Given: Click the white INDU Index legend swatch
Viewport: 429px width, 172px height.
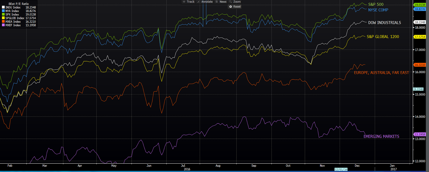Looking at the screenshot, I should (3, 8).
